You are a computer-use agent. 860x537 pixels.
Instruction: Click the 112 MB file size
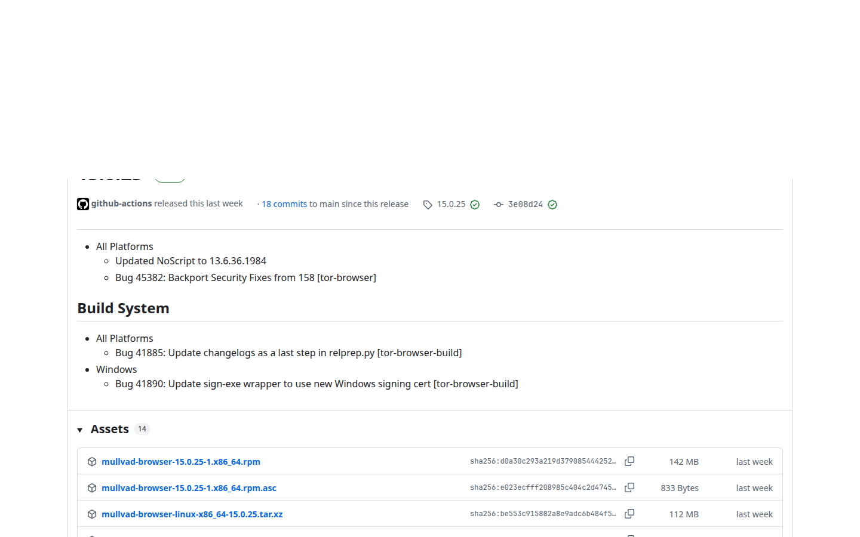(x=684, y=514)
